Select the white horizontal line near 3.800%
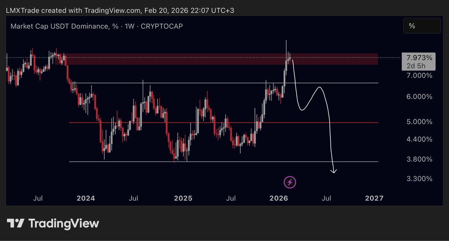 [223, 162]
